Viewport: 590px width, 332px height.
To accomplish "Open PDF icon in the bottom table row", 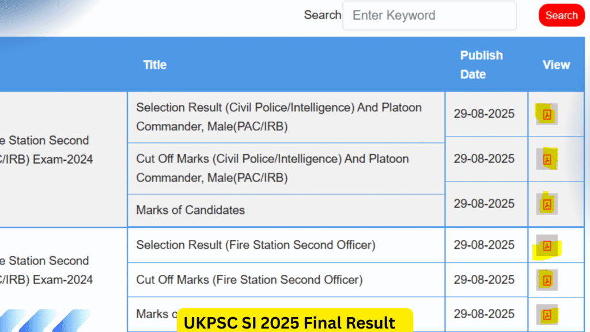I will pos(547,315).
